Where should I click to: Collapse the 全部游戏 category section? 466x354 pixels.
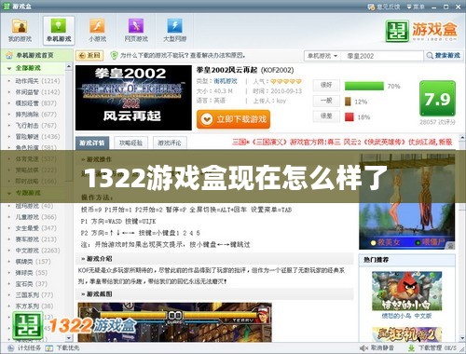click(9, 68)
